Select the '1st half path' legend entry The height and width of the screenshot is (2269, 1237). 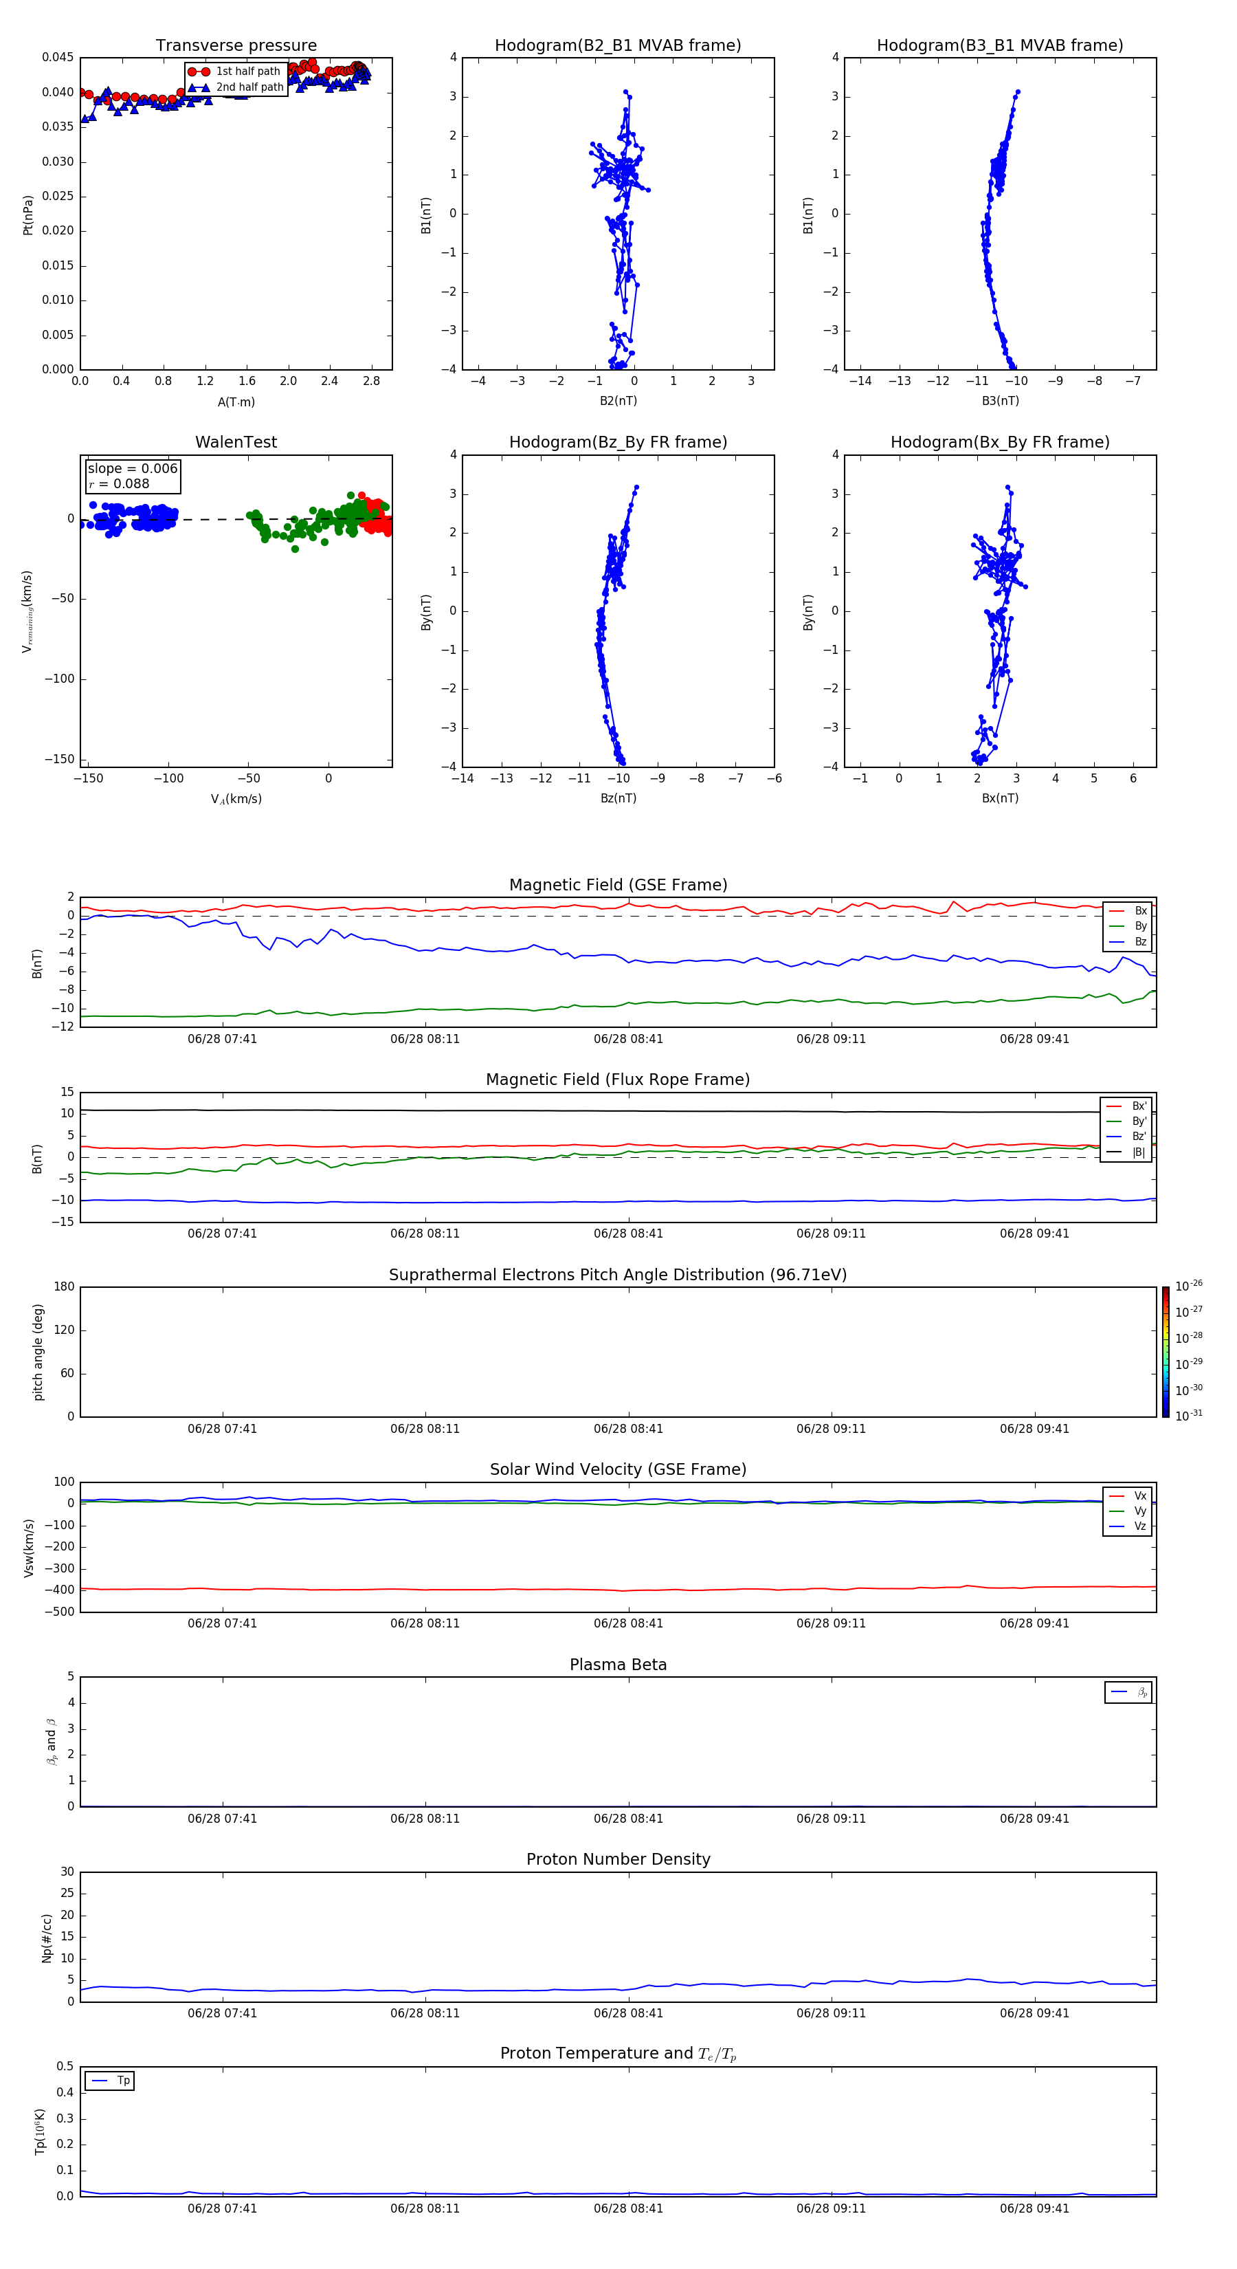click(234, 72)
